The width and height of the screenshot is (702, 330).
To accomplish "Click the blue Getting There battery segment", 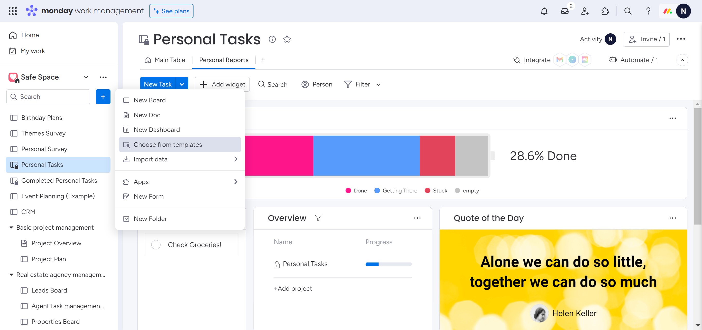I will click(x=366, y=156).
